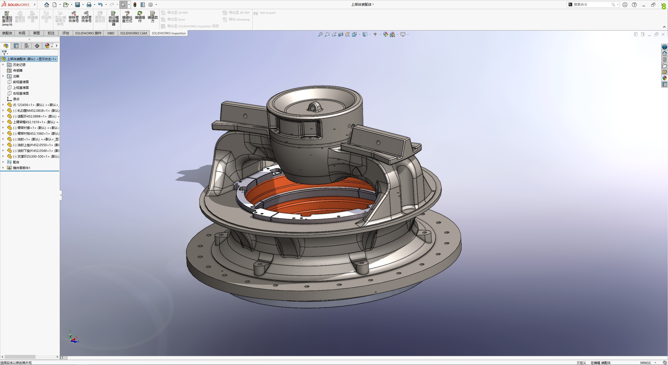Open the MMGS unit system menu

pos(648,363)
